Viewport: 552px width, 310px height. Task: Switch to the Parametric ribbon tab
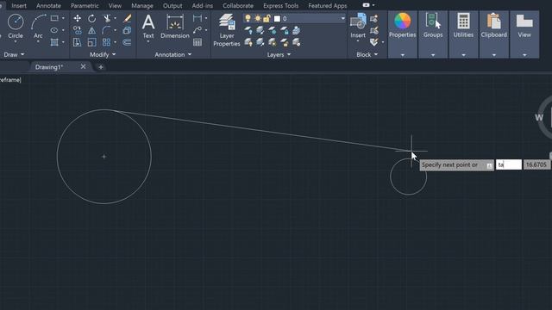pyautogui.click(x=85, y=6)
